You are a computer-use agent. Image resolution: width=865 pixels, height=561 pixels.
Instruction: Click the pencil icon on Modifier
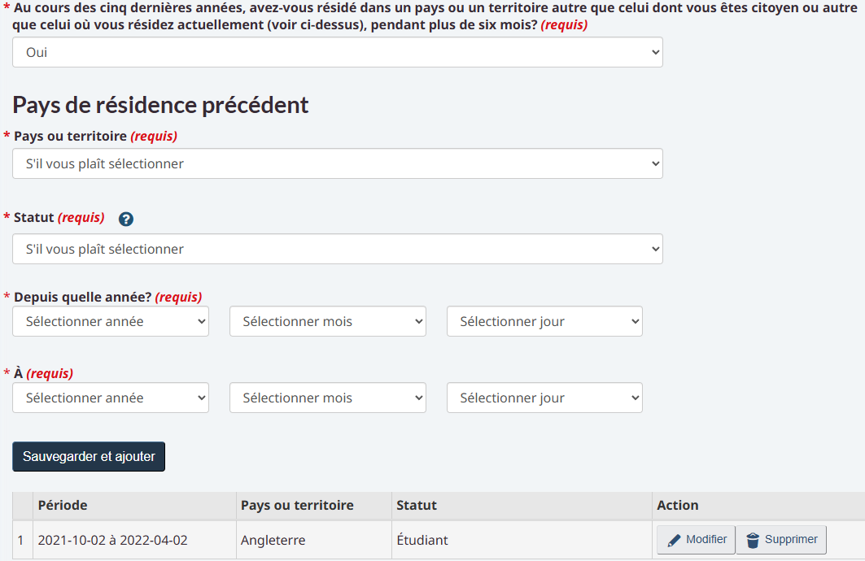674,540
